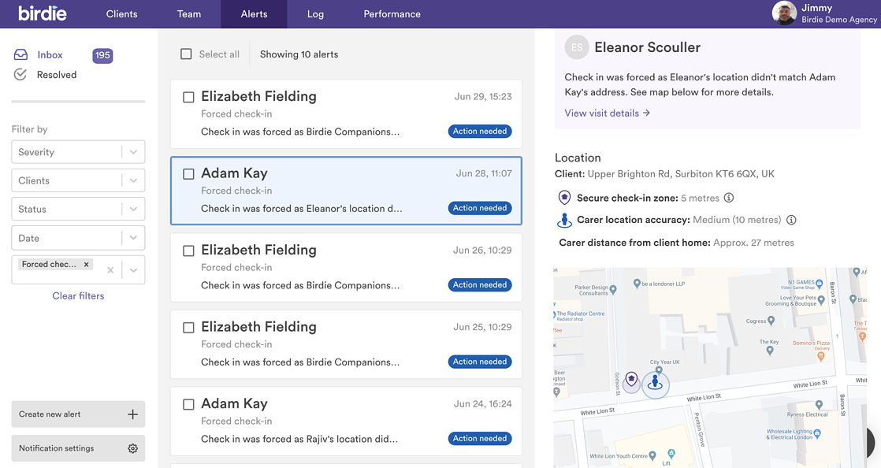This screenshot has height=468, width=881.
Task: Click the N1 GAMES map pin
Action: 820,284
